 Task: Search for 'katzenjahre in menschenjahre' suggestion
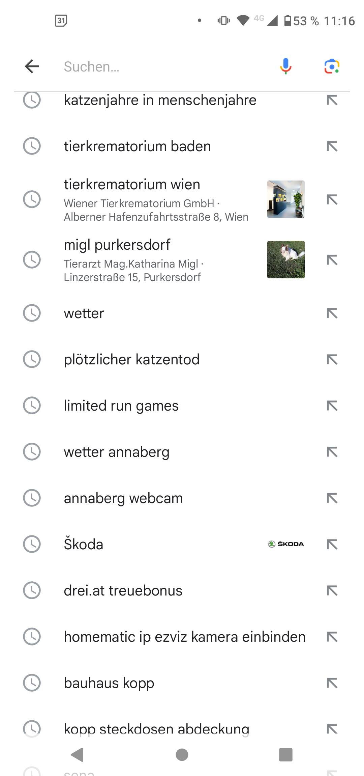160,100
